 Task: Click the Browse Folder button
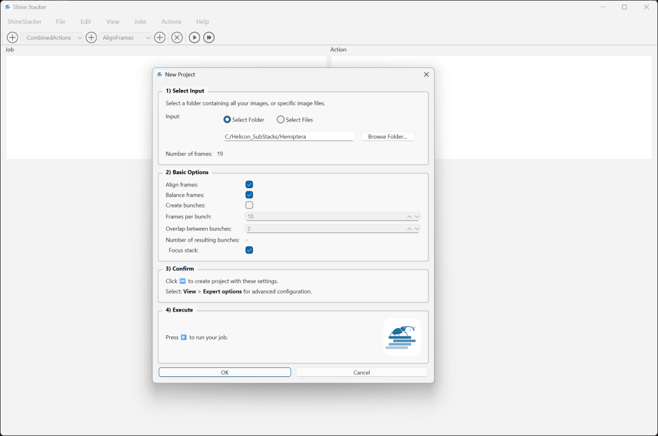pyautogui.click(x=387, y=137)
